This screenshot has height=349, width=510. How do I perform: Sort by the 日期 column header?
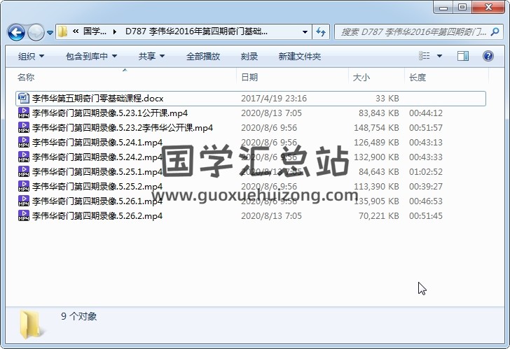292,77
